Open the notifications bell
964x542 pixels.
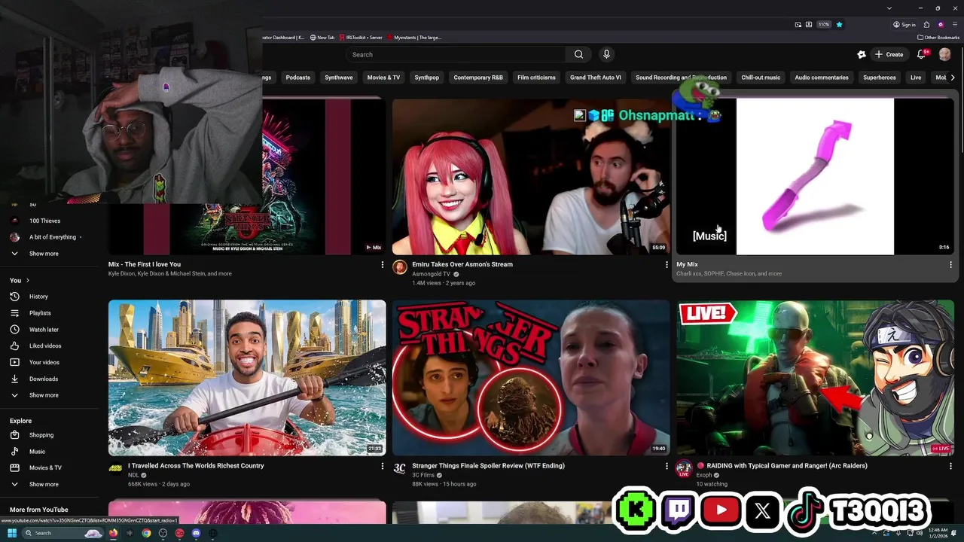pos(922,54)
